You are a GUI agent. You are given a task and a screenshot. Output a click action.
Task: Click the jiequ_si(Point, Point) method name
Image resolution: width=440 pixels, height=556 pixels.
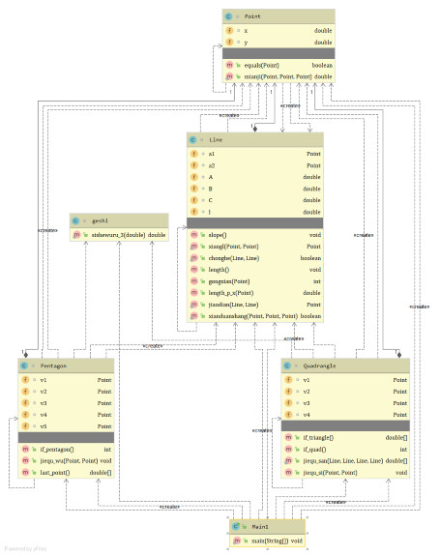click(x=330, y=472)
